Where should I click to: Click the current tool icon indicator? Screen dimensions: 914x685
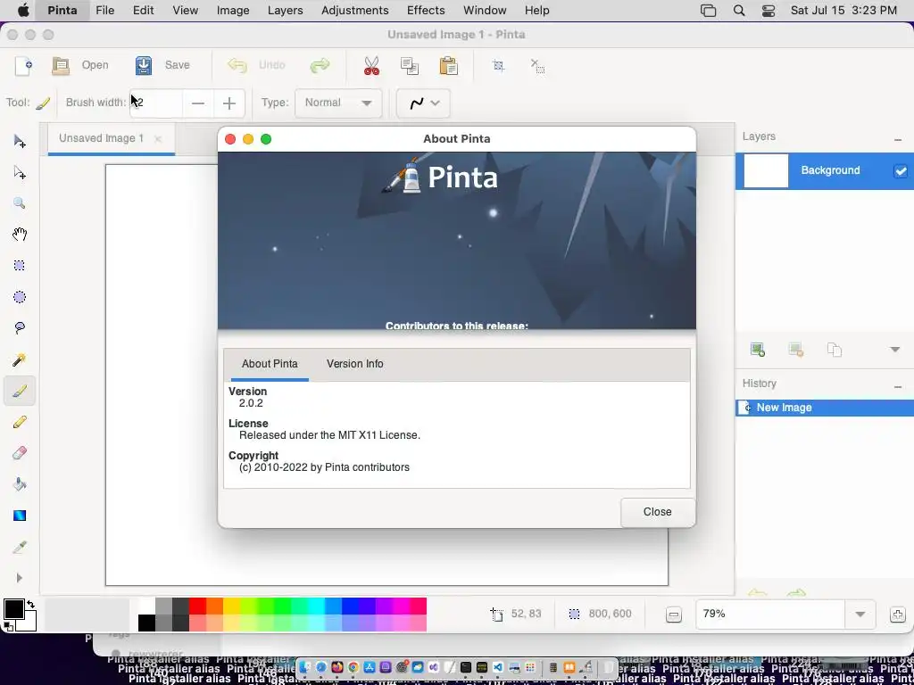(43, 103)
